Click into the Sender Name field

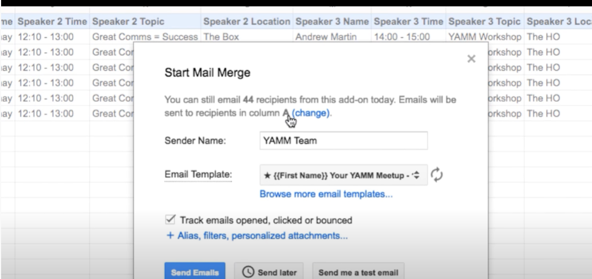(344, 141)
